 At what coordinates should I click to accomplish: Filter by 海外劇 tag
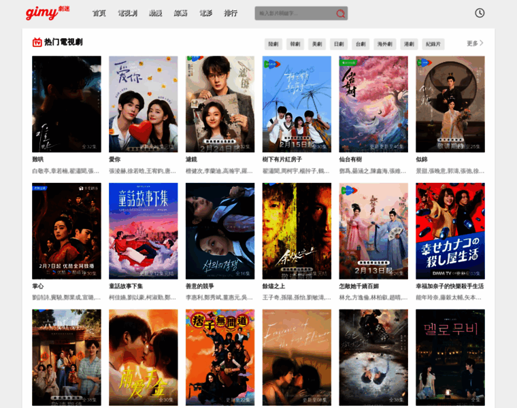tap(385, 44)
